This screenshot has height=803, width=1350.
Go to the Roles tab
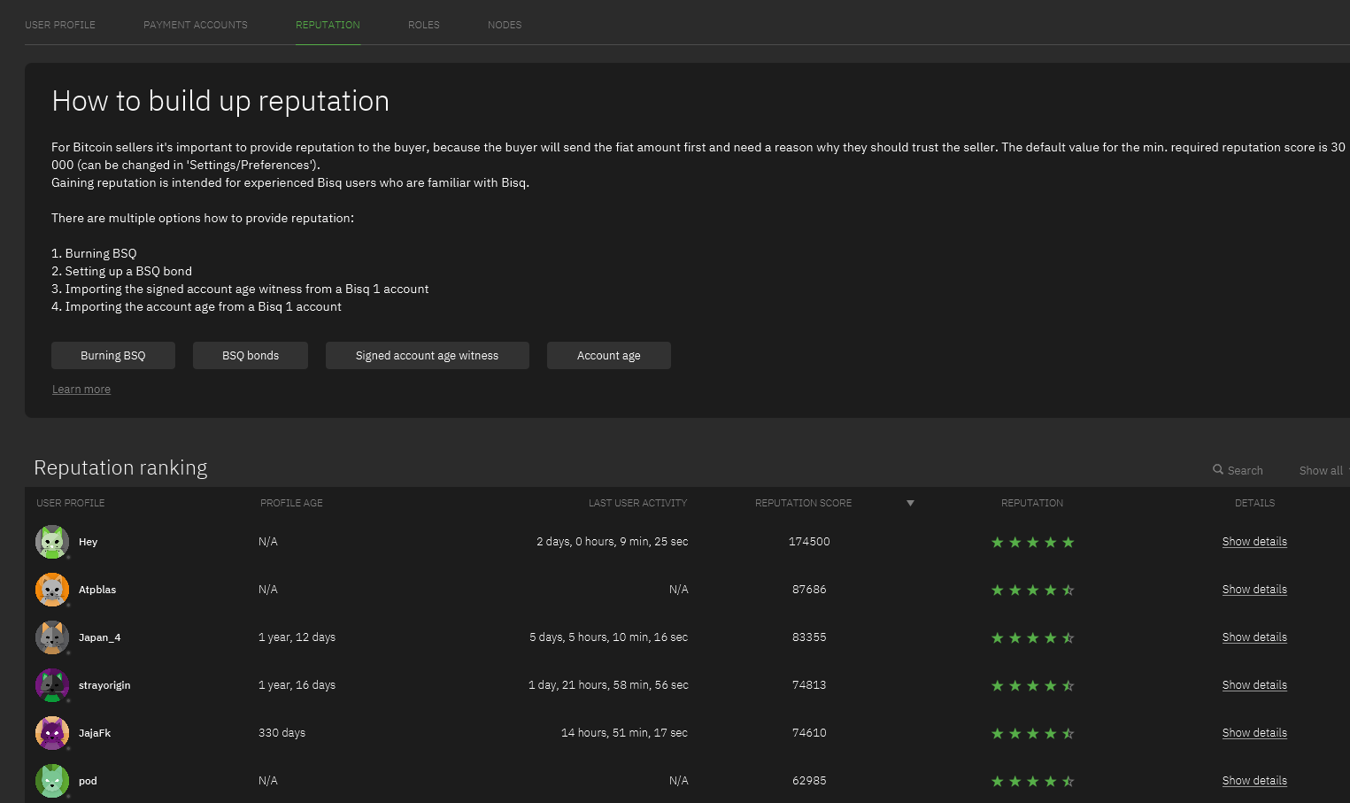[424, 25]
